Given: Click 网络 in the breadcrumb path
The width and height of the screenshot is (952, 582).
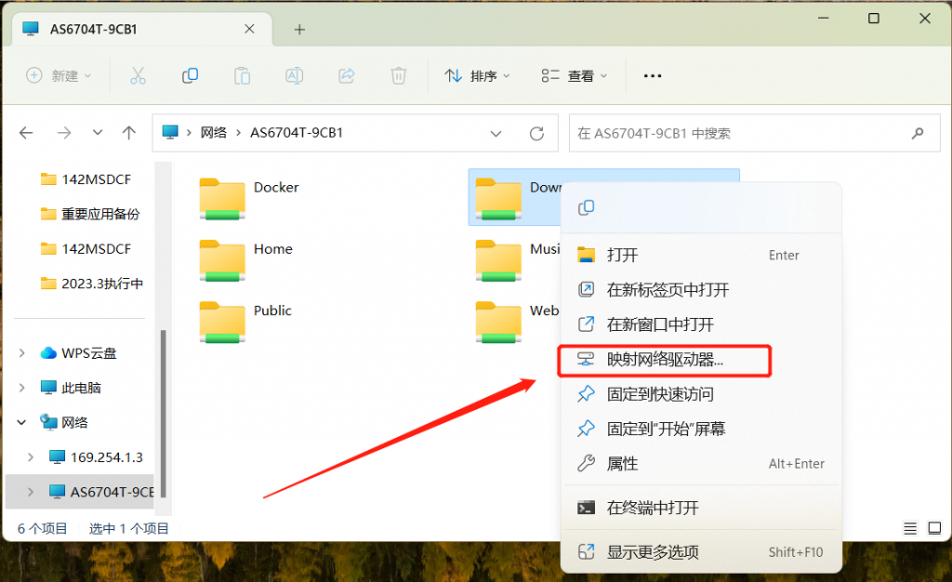Looking at the screenshot, I should 212,133.
